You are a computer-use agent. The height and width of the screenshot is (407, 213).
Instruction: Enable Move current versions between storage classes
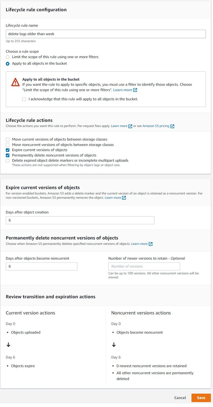7,139
